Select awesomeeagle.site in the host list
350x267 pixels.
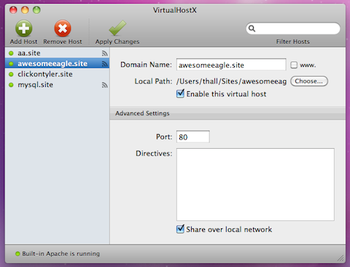click(x=57, y=63)
